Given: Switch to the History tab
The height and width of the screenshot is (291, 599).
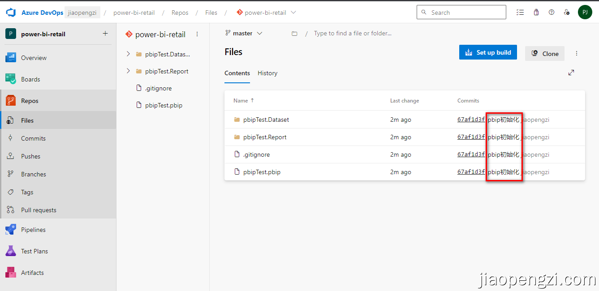Looking at the screenshot, I should click(x=267, y=73).
